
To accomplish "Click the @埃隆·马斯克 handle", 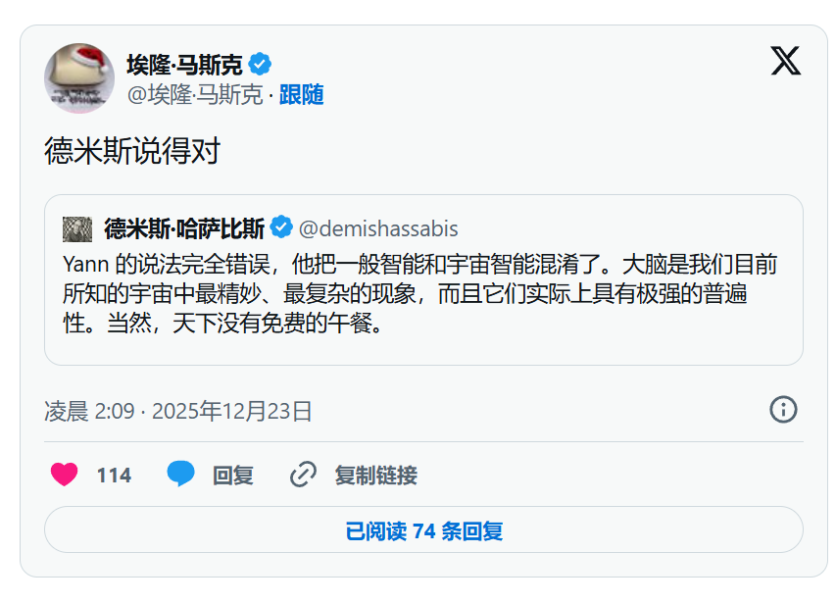I will pos(195,95).
